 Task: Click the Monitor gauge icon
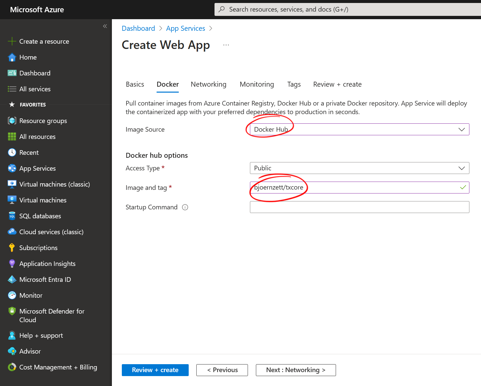(12, 295)
